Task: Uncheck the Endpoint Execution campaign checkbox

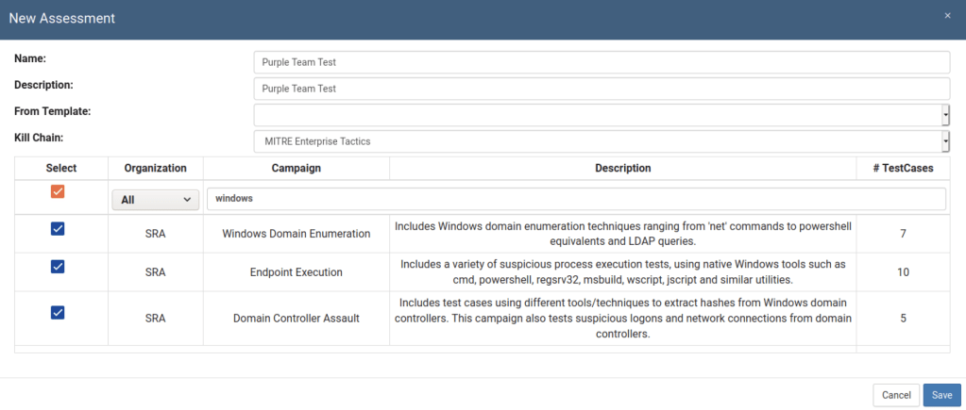Action: point(58,267)
